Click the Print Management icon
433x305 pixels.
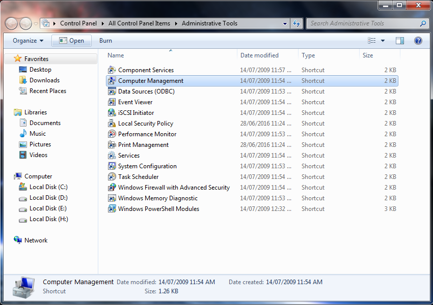coord(112,145)
